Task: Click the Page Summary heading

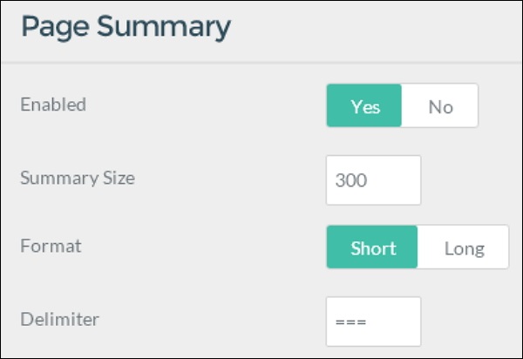Action: tap(126, 26)
